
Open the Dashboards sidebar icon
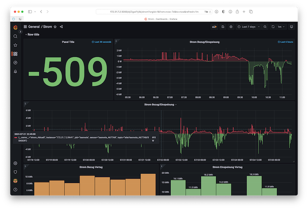coord(15,54)
